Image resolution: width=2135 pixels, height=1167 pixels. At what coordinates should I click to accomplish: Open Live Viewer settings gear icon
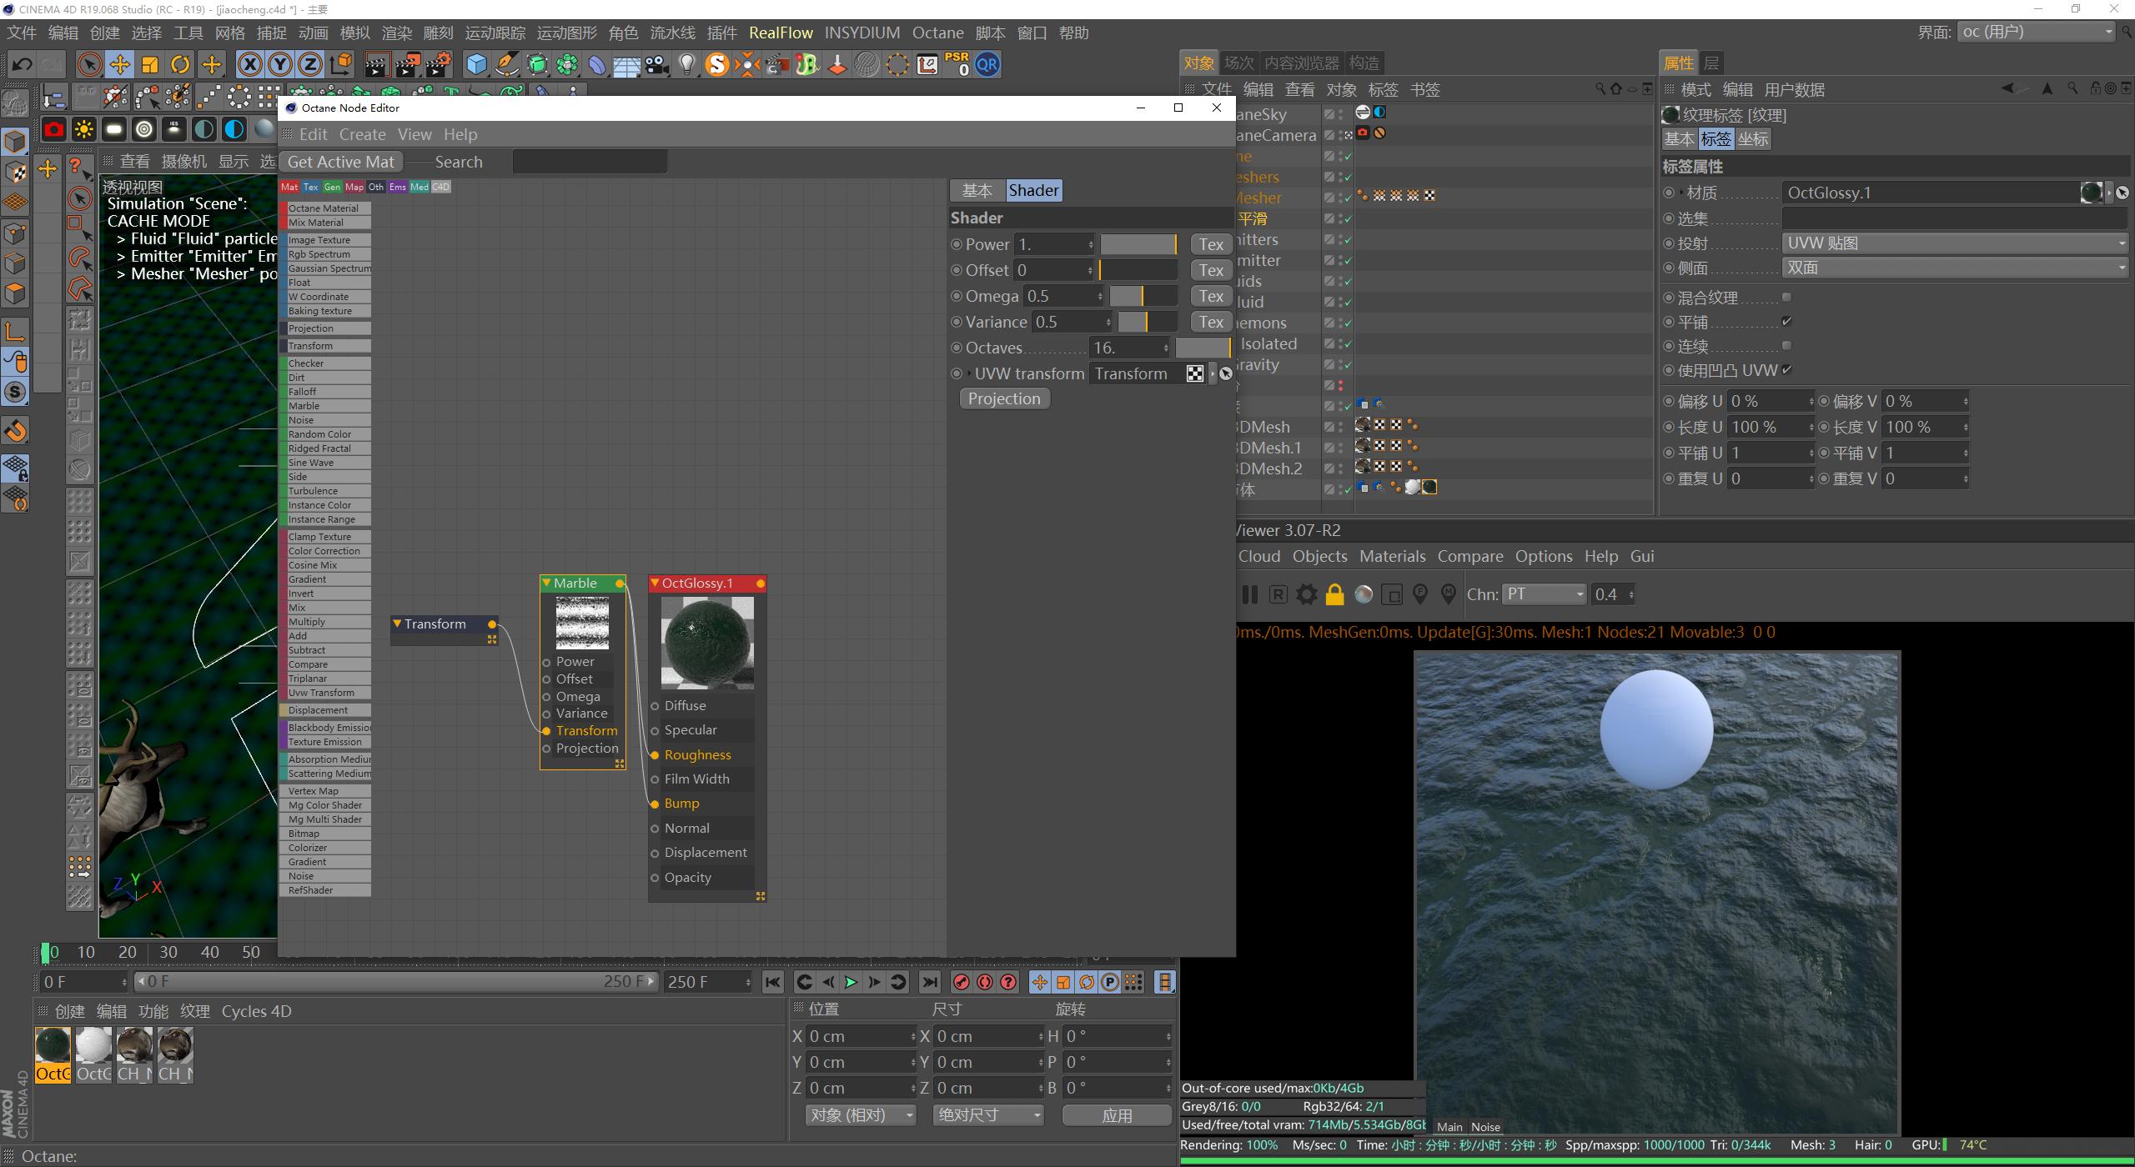coord(1306,594)
